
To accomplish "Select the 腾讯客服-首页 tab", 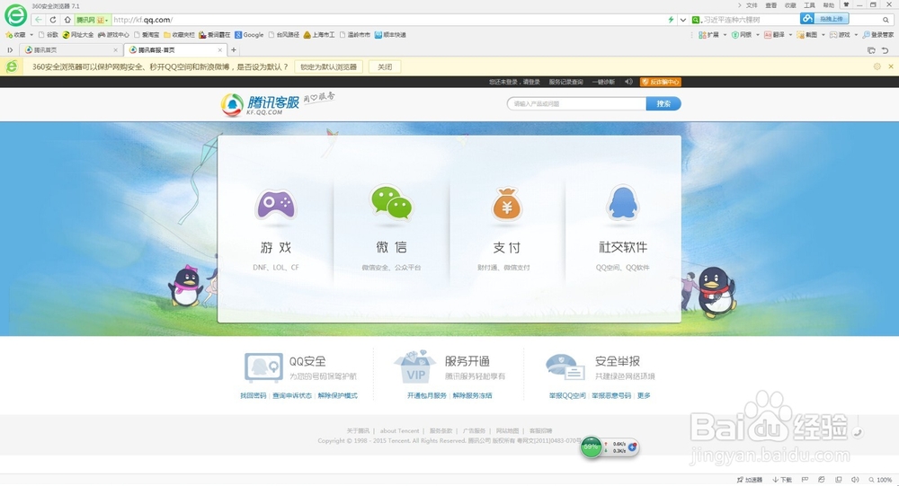I will coord(174,50).
